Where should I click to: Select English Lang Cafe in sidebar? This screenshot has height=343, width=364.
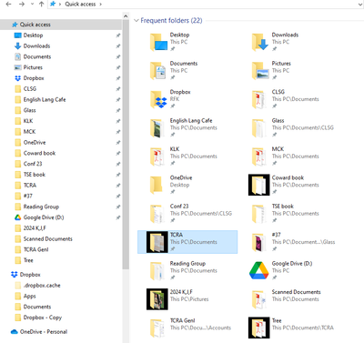[x=45, y=99]
